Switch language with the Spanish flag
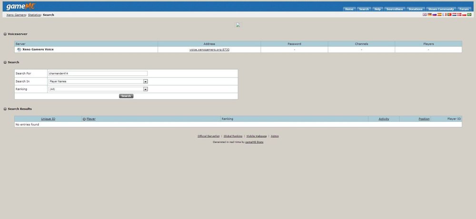 click(x=439, y=15)
